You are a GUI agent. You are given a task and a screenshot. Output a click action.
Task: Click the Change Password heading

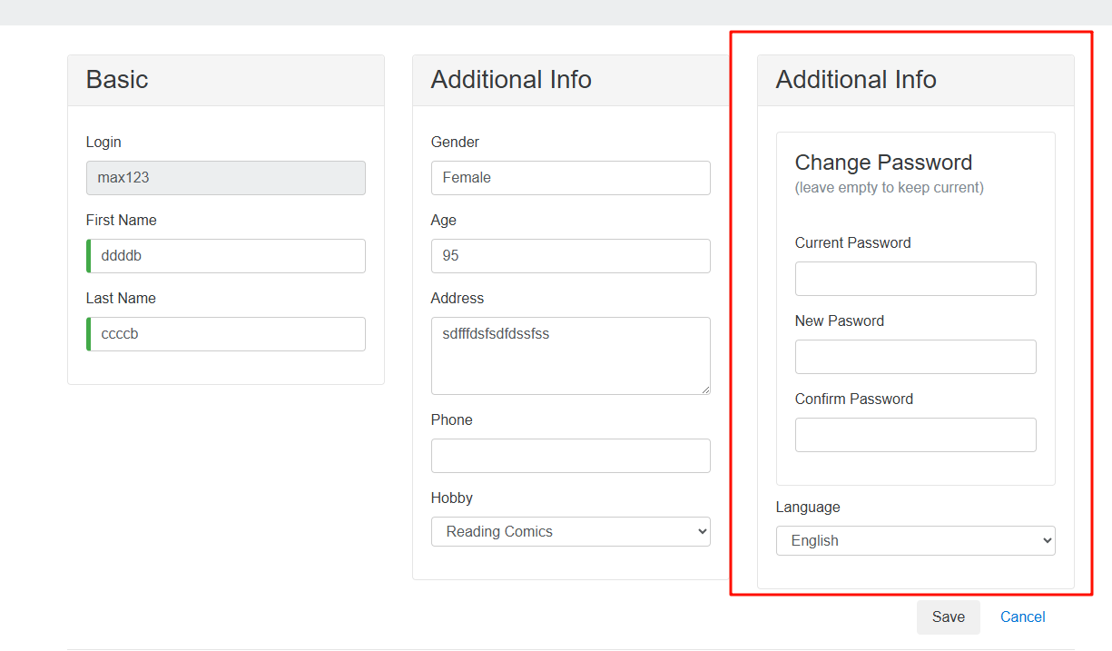click(883, 163)
